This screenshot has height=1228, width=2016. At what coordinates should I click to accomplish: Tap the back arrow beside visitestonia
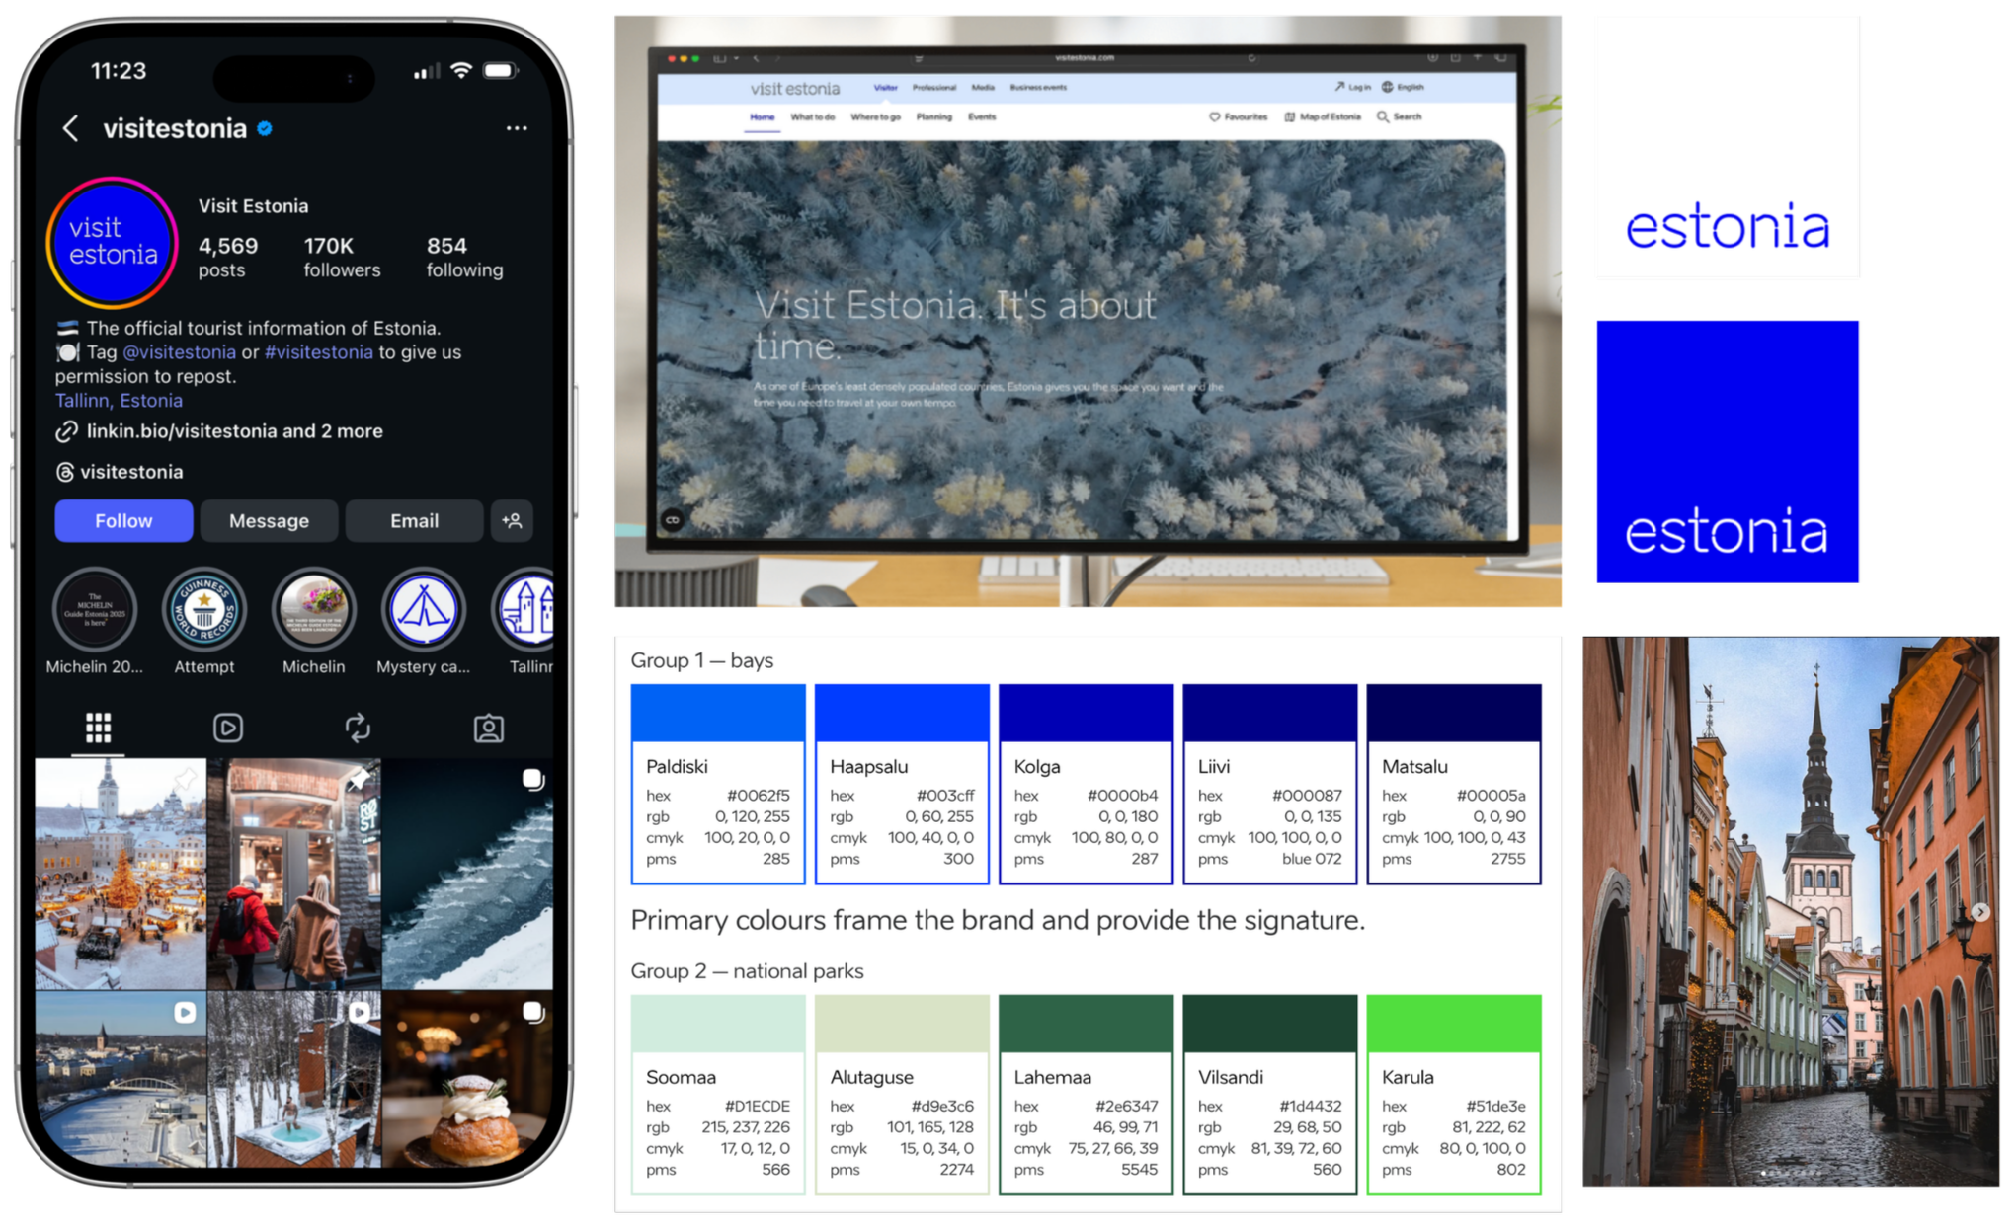(x=70, y=128)
